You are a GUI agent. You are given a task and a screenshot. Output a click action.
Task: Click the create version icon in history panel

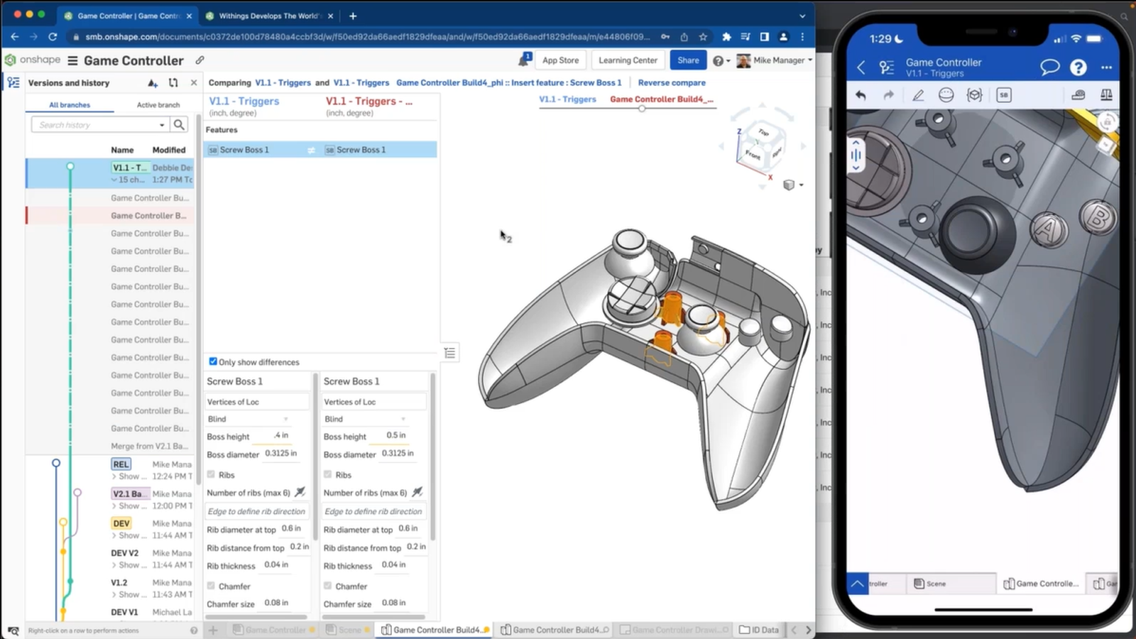coord(153,83)
